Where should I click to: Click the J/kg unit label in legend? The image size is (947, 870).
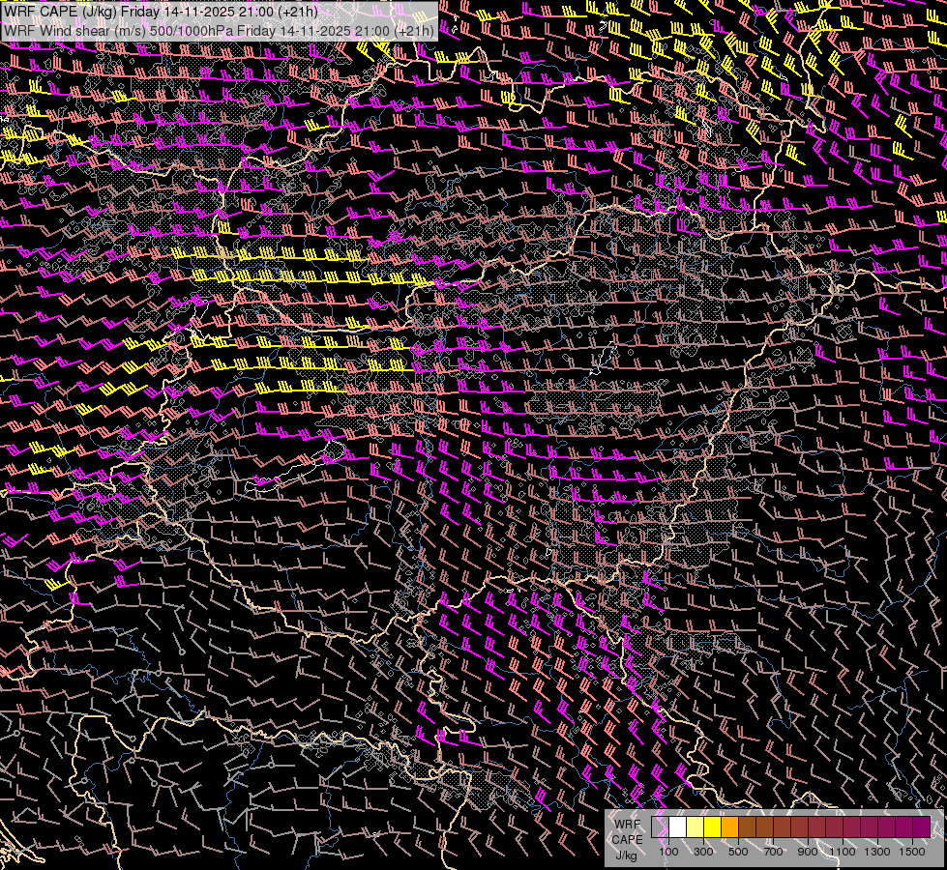[x=626, y=855]
